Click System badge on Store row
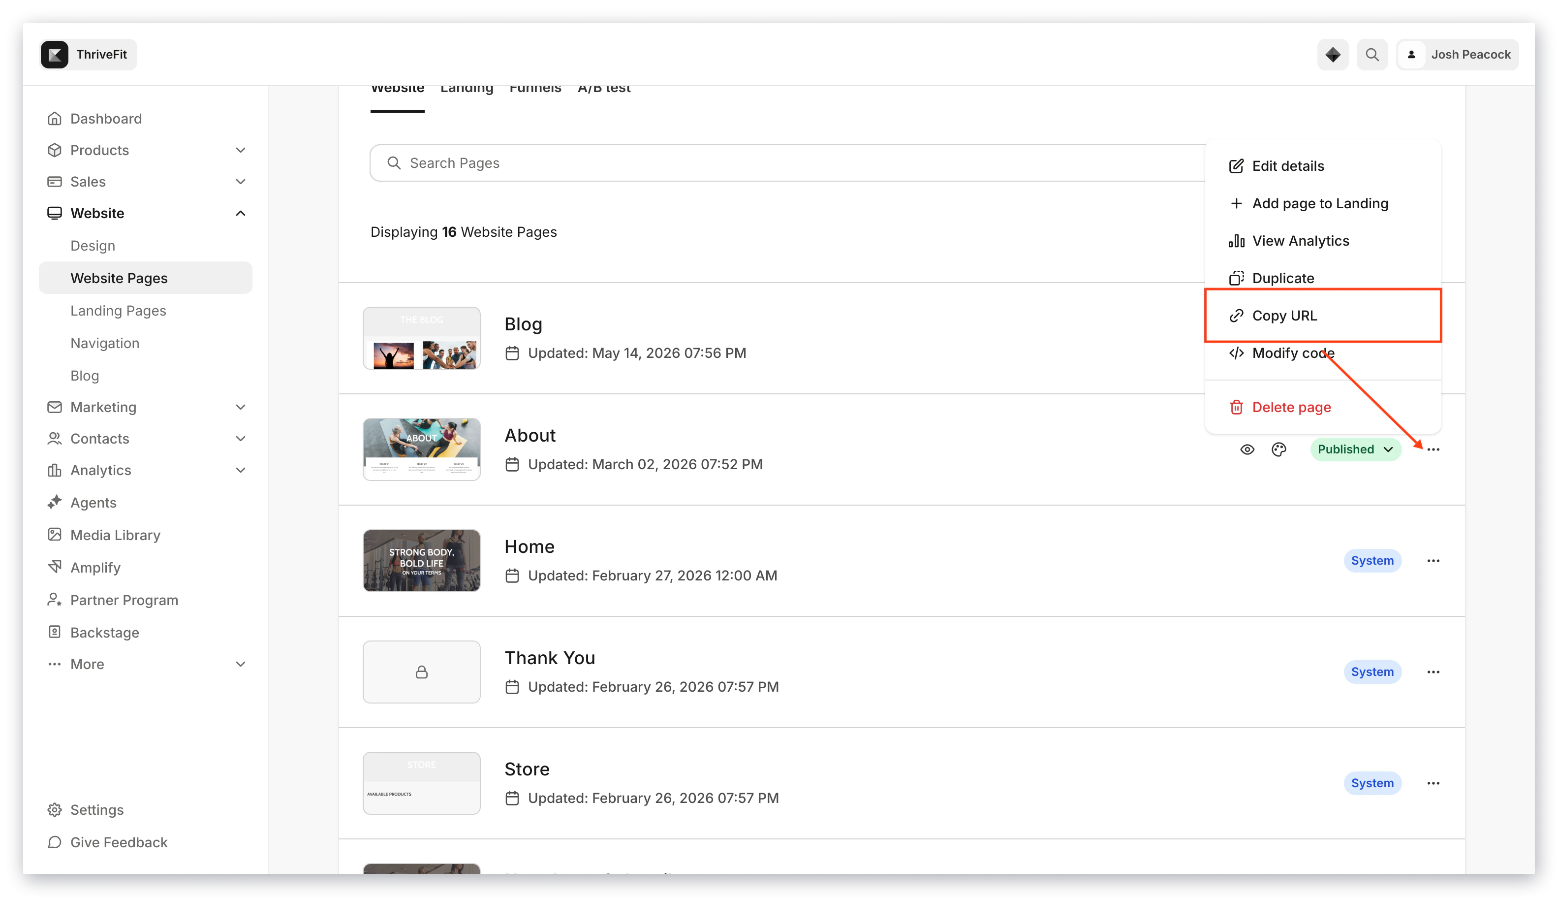The image size is (1558, 897). 1371,783
